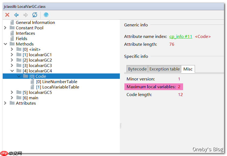Collapse the Methods tree node
The width and height of the screenshot is (227, 156).
tap(5, 44)
